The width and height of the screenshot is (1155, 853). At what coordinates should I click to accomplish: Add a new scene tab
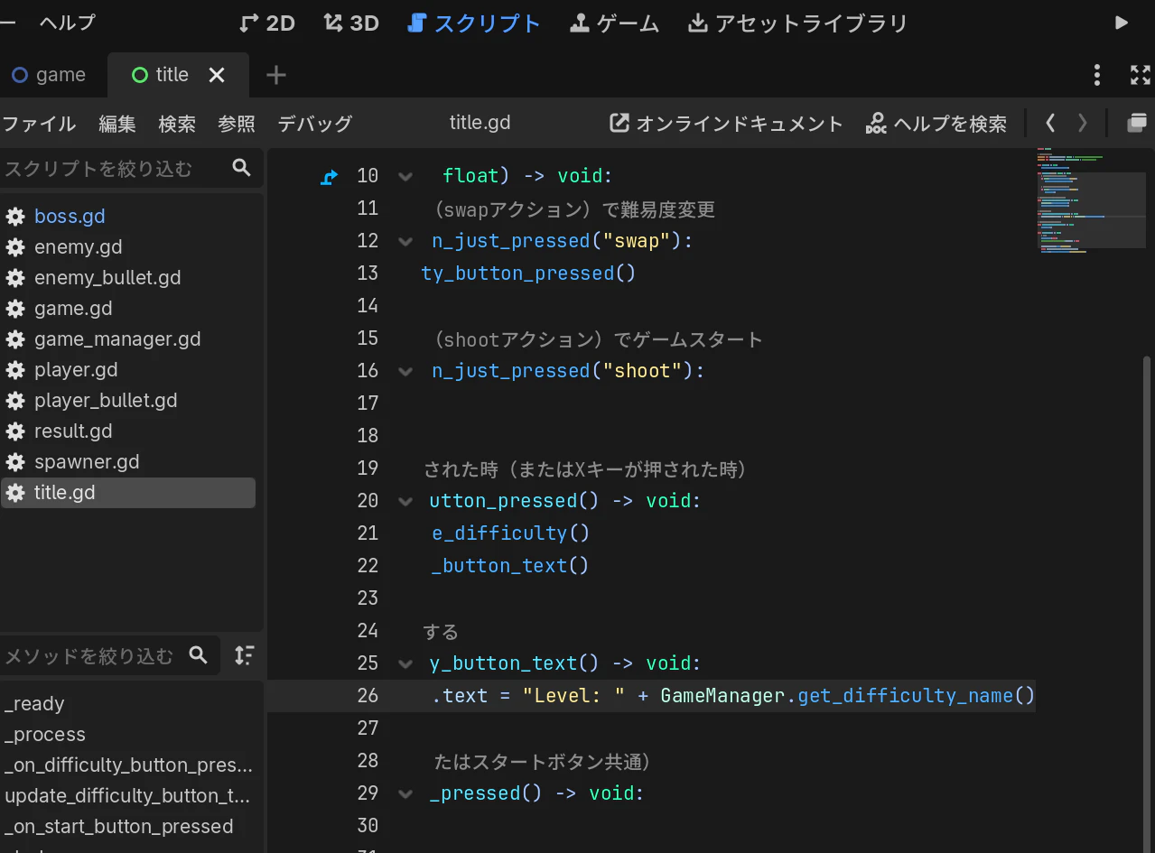click(x=276, y=75)
